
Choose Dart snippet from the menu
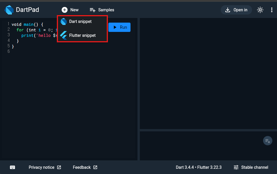(x=82, y=21)
